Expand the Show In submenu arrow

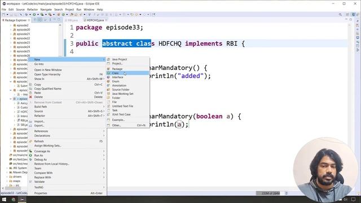point(104,79)
